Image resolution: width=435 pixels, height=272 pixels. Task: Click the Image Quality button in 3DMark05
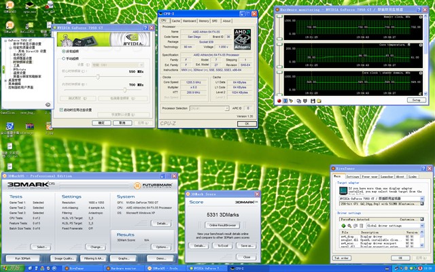[x=63, y=258]
